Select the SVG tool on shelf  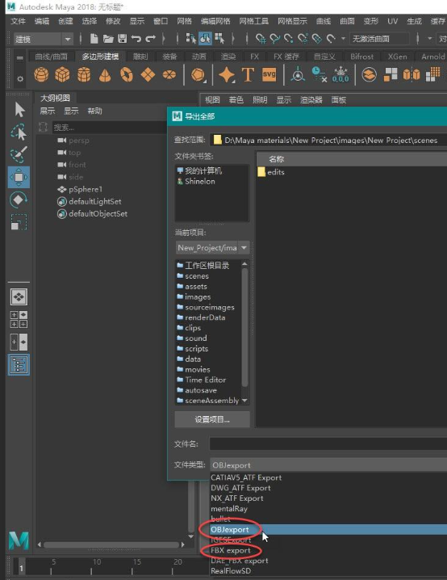pos(269,74)
